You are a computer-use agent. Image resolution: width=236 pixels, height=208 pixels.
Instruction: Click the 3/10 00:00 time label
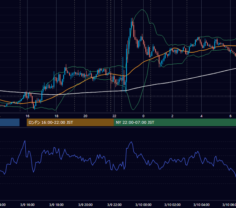coord(143,205)
